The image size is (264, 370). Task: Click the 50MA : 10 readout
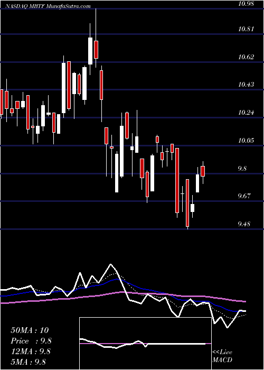30,330
